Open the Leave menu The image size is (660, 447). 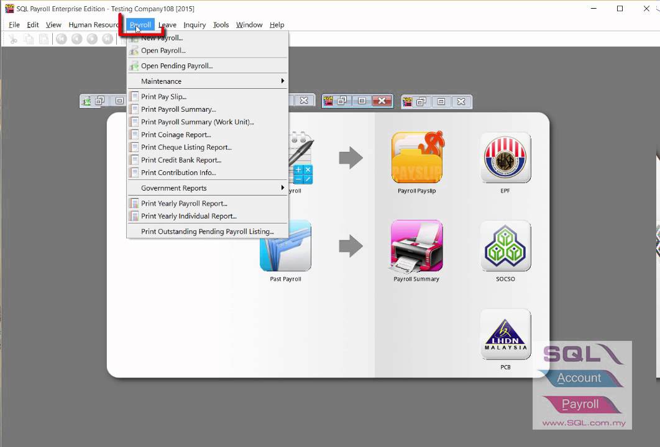pos(168,25)
